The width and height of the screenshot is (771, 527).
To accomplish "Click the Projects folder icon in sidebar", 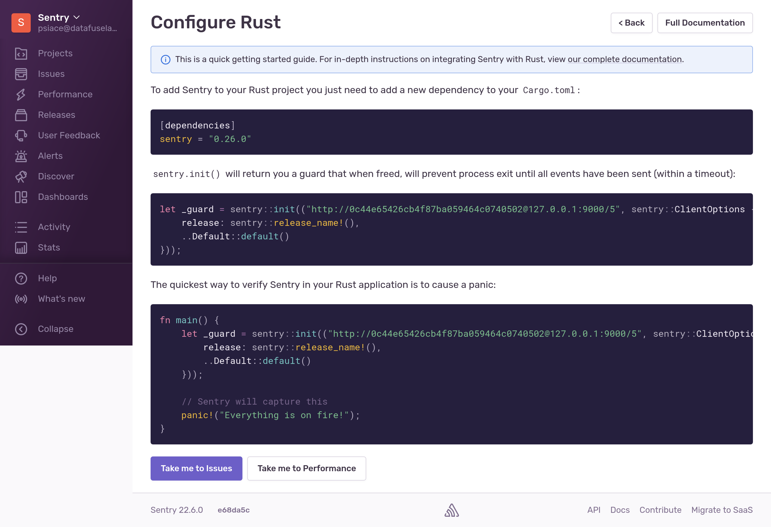I will pos(21,53).
